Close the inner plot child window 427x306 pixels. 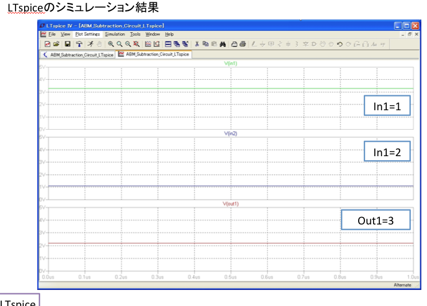[416, 34]
